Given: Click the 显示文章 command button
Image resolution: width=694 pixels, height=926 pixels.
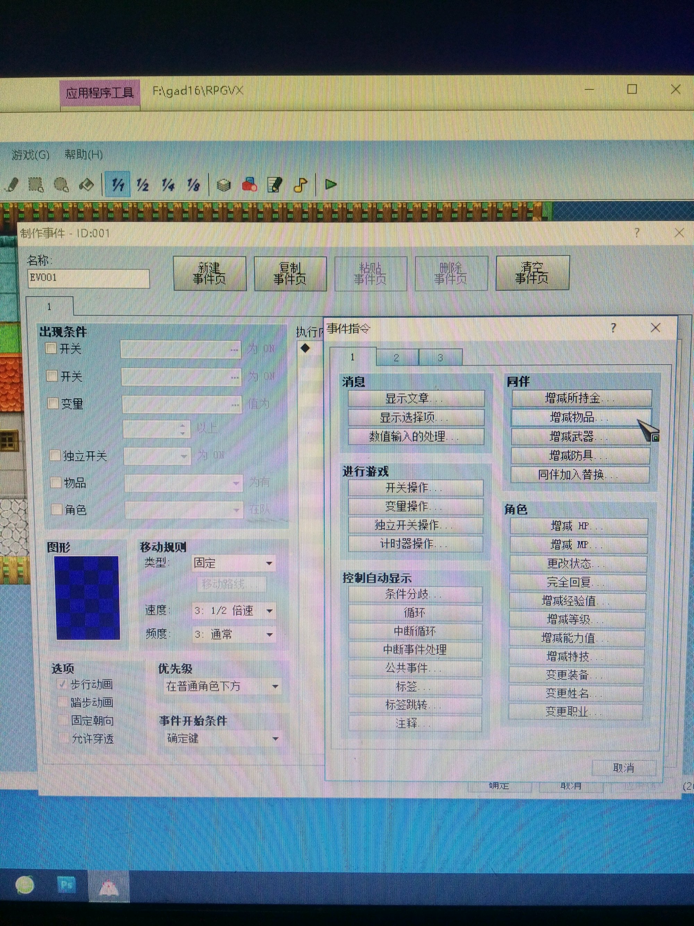Looking at the screenshot, I should pyautogui.click(x=416, y=398).
